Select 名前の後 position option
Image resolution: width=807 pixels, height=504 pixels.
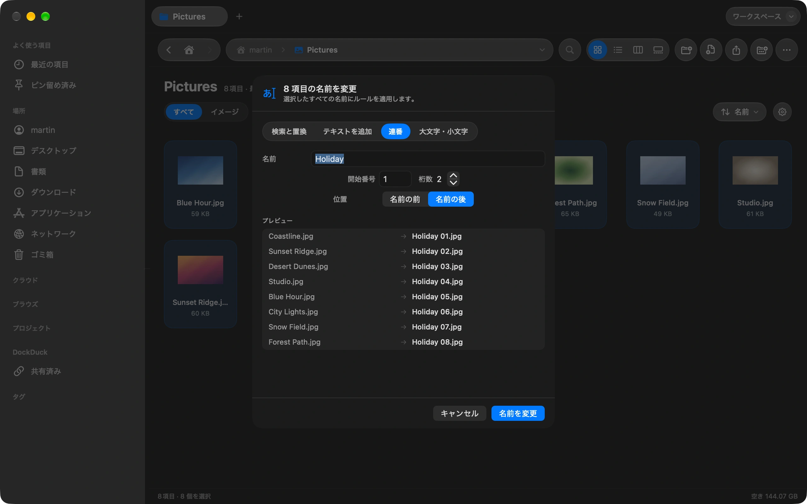[x=450, y=199]
